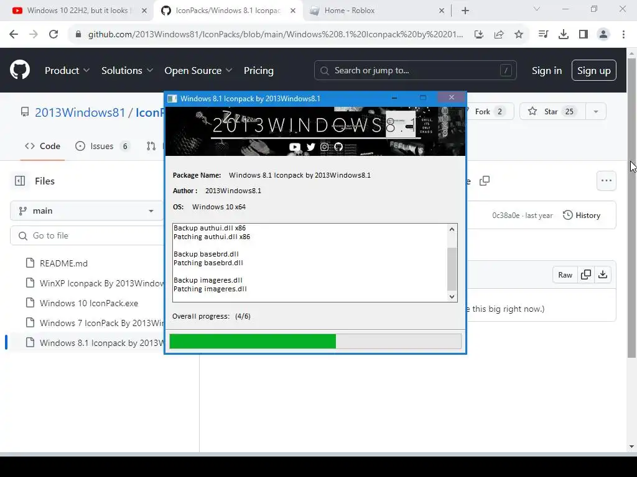Click installer log scroll down arrow
Image resolution: width=637 pixels, height=477 pixels.
[452, 296]
